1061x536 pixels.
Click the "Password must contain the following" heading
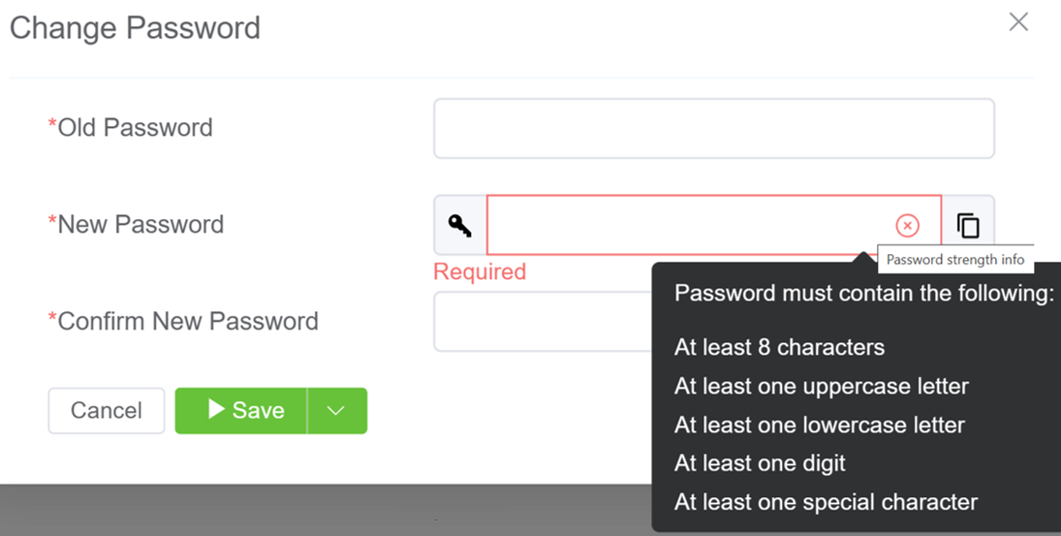point(863,295)
